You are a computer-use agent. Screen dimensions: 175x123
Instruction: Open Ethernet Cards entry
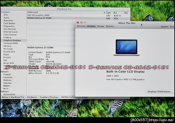tap(10, 32)
